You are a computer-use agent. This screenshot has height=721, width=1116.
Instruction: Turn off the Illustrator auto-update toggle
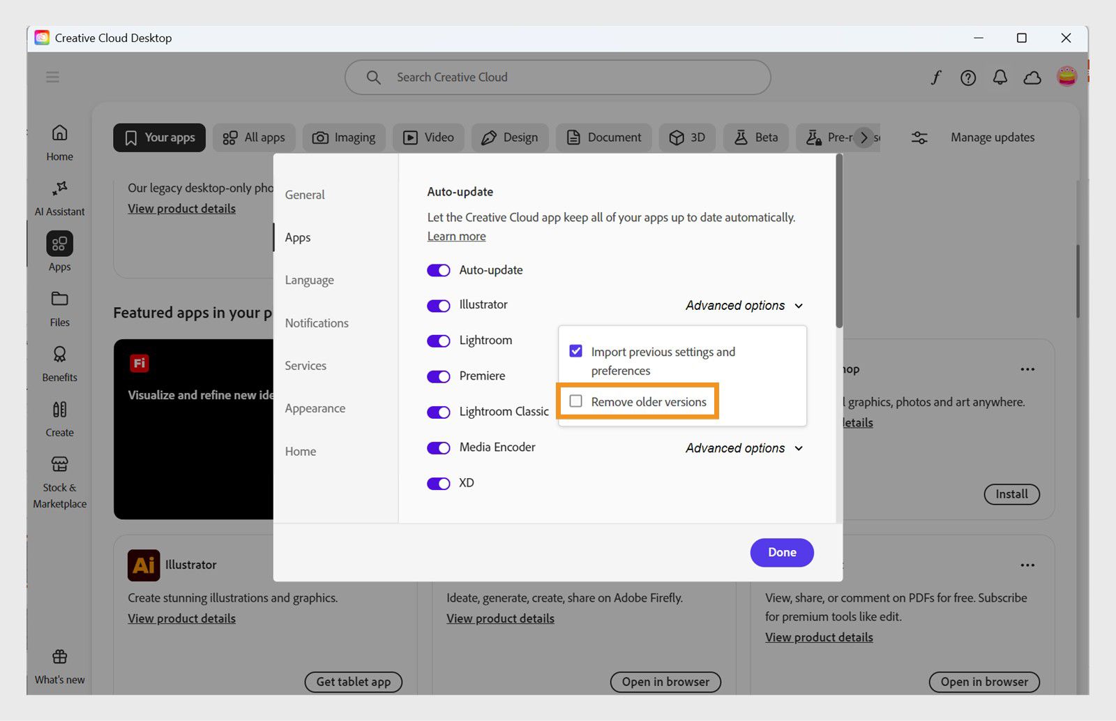click(x=439, y=306)
